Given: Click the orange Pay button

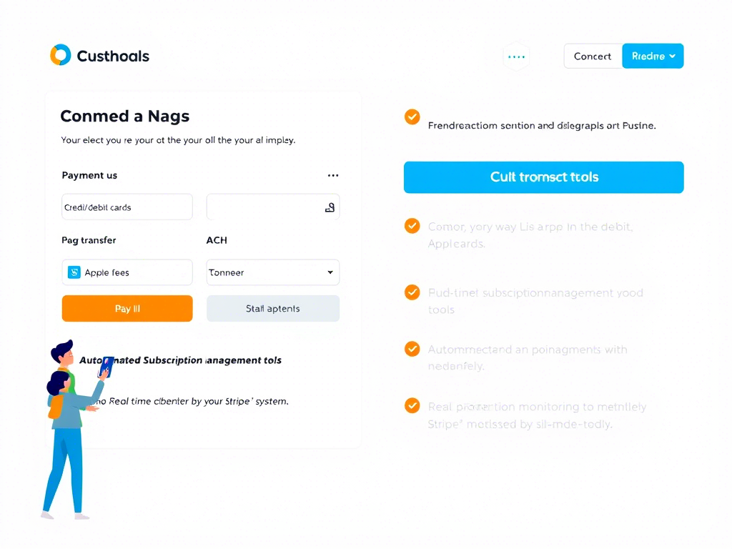Looking at the screenshot, I should 127,309.
